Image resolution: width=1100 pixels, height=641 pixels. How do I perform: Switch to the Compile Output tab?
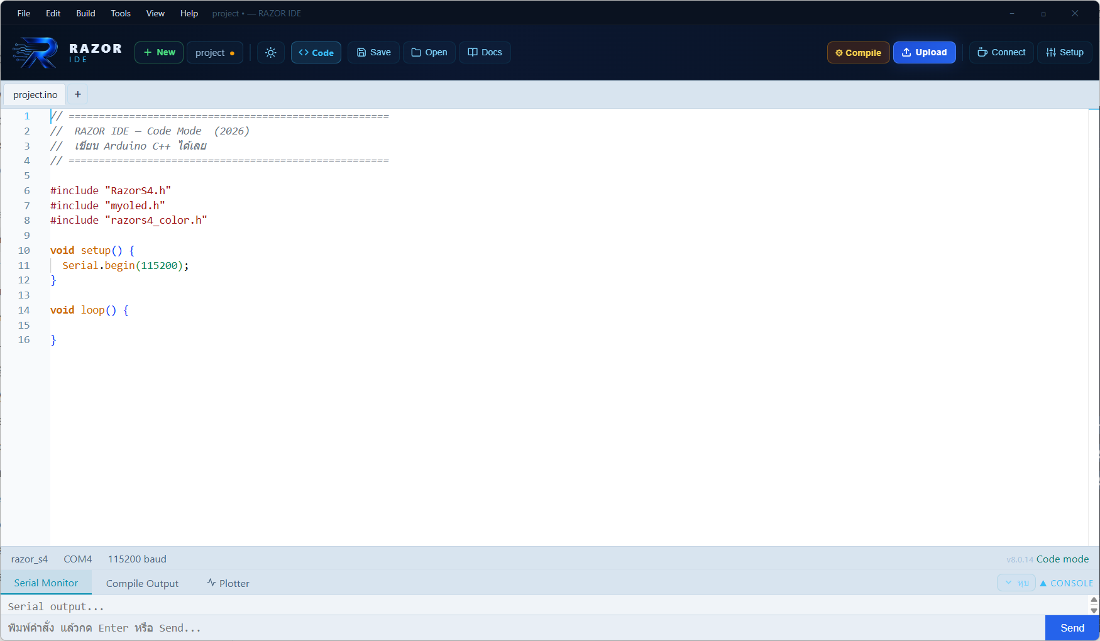(x=142, y=583)
